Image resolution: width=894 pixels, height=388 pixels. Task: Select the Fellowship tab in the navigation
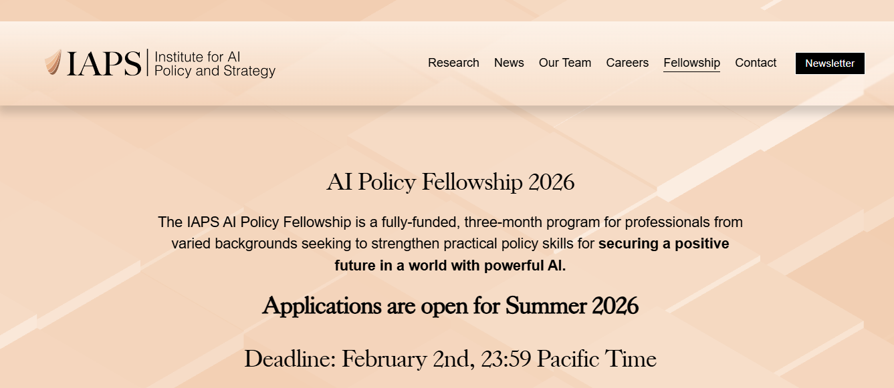coord(691,63)
